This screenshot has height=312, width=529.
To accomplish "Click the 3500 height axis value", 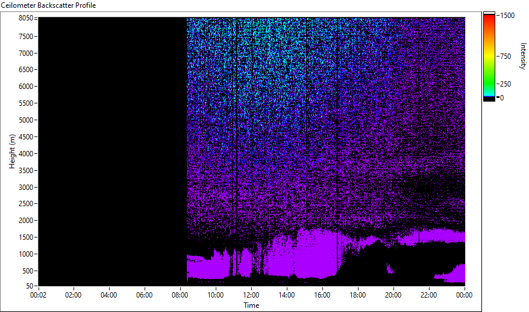I will [x=26, y=171].
